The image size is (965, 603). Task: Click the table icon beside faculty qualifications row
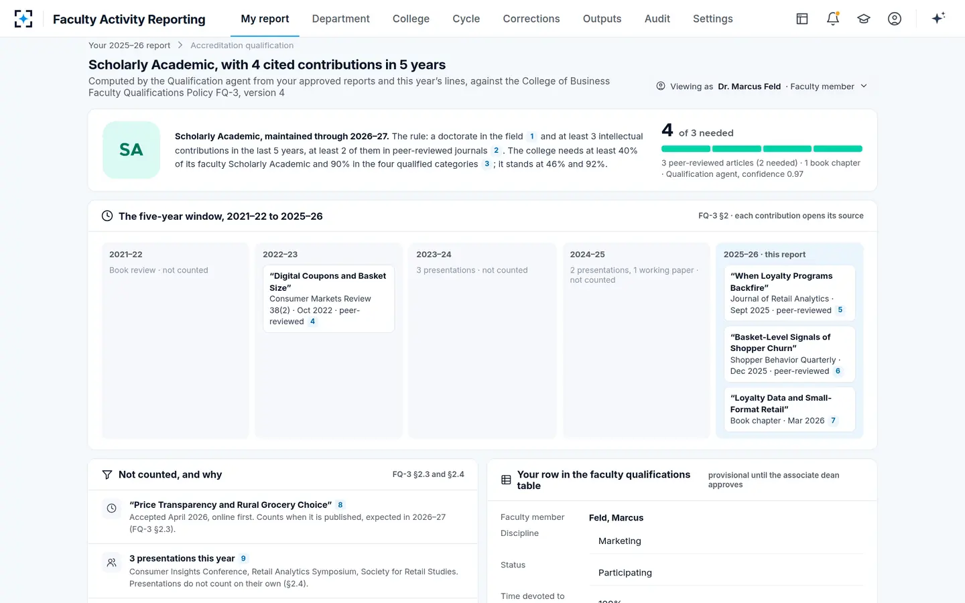[x=506, y=480]
